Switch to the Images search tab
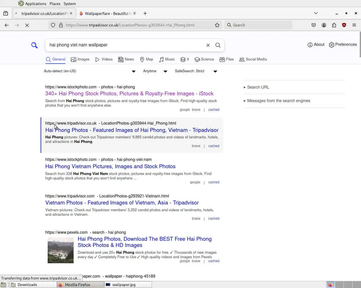The width and height of the screenshot is (361, 288). click(x=80, y=59)
